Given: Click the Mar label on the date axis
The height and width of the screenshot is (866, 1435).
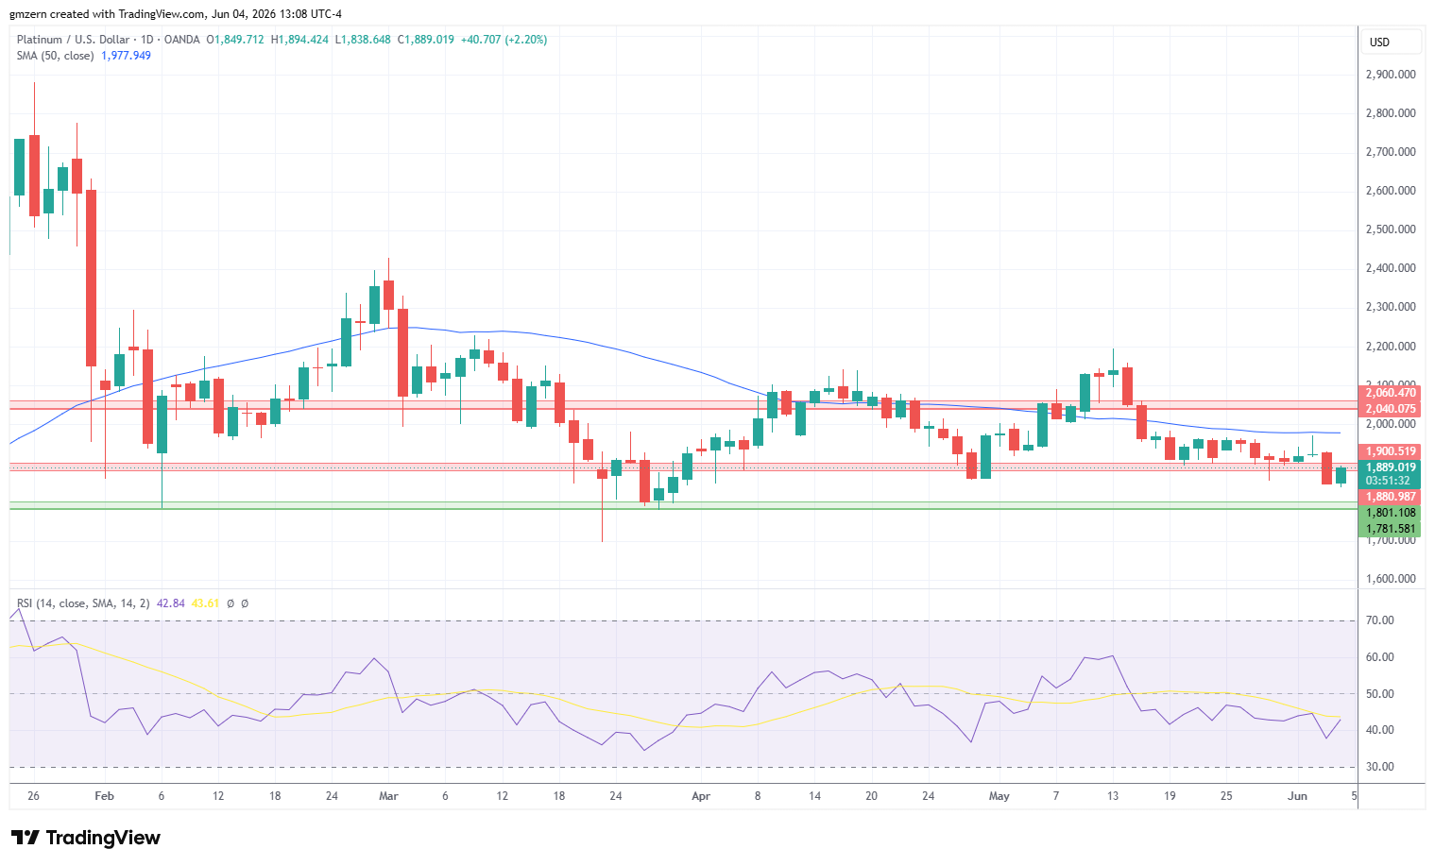Looking at the screenshot, I should (388, 796).
